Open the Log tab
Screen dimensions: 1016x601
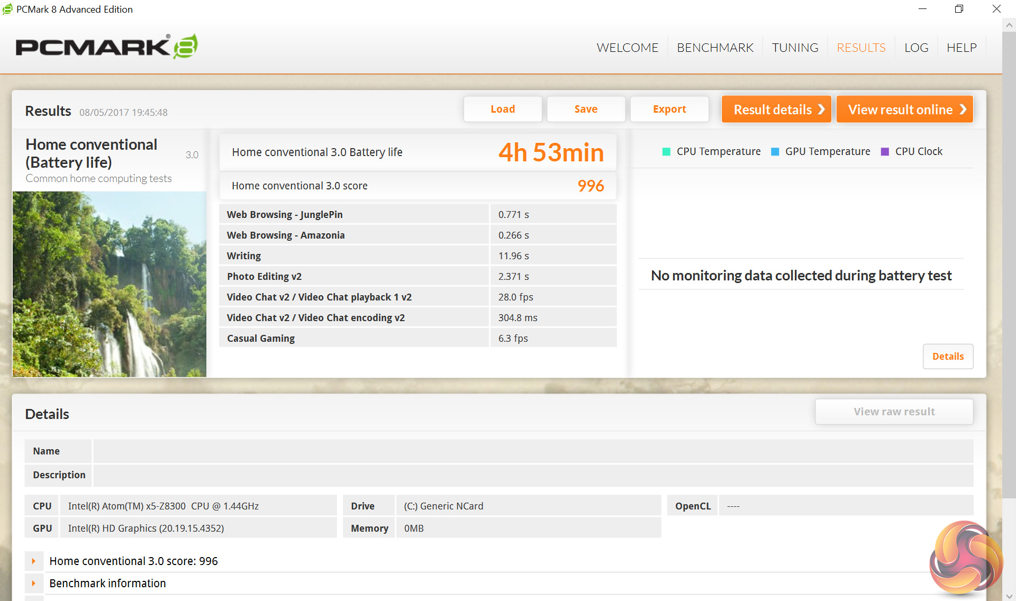[916, 48]
